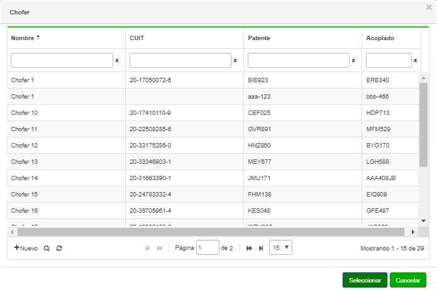Screen dimensions: 437x290
Task: Go to next page icon
Action: click(x=249, y=248)
